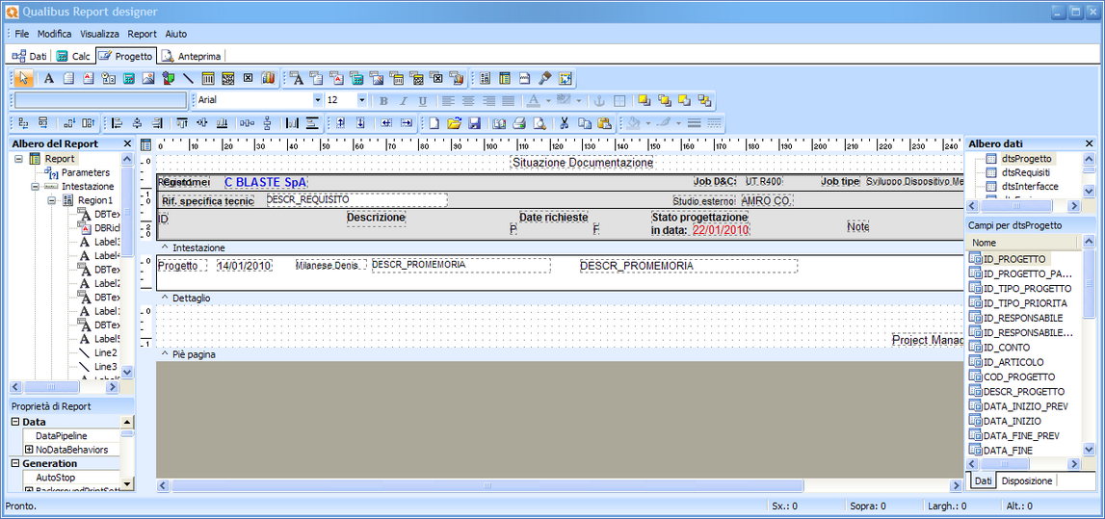The height and width of the screenshot is (519, 1105).
Task: Toggle Italic text formatting
Action: click(x=403, y=100)
